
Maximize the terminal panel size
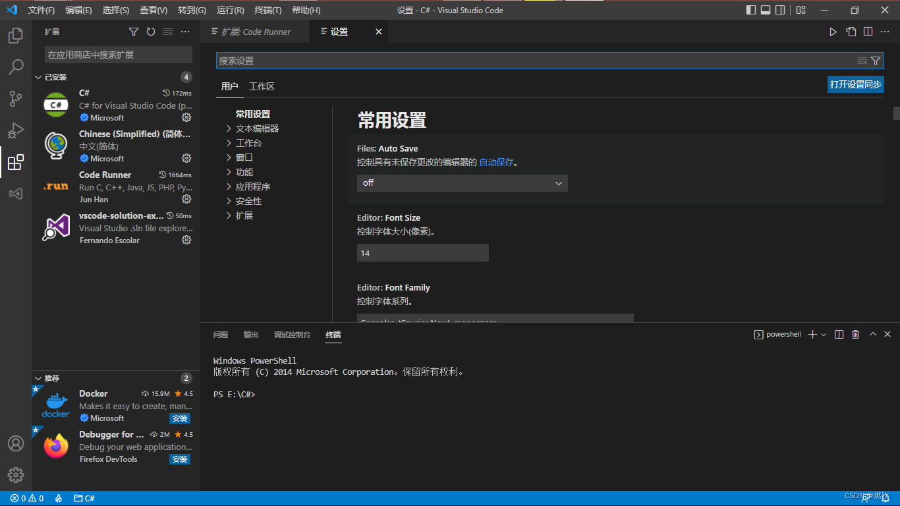[873, 334]
